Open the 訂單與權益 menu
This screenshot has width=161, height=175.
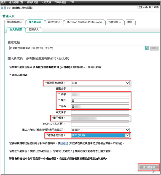(60, 2)
